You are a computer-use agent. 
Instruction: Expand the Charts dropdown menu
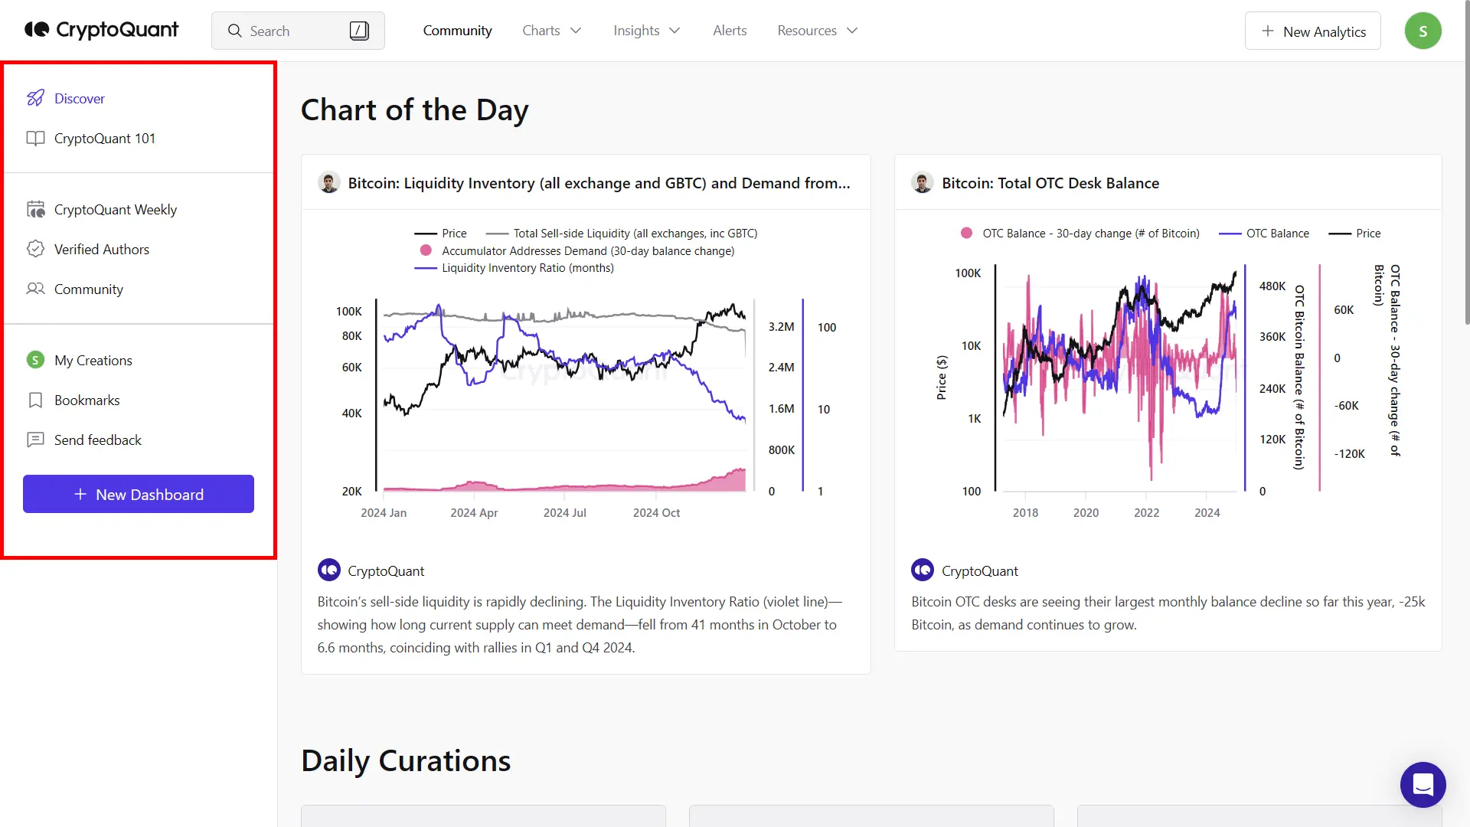(x=550, y=31)
